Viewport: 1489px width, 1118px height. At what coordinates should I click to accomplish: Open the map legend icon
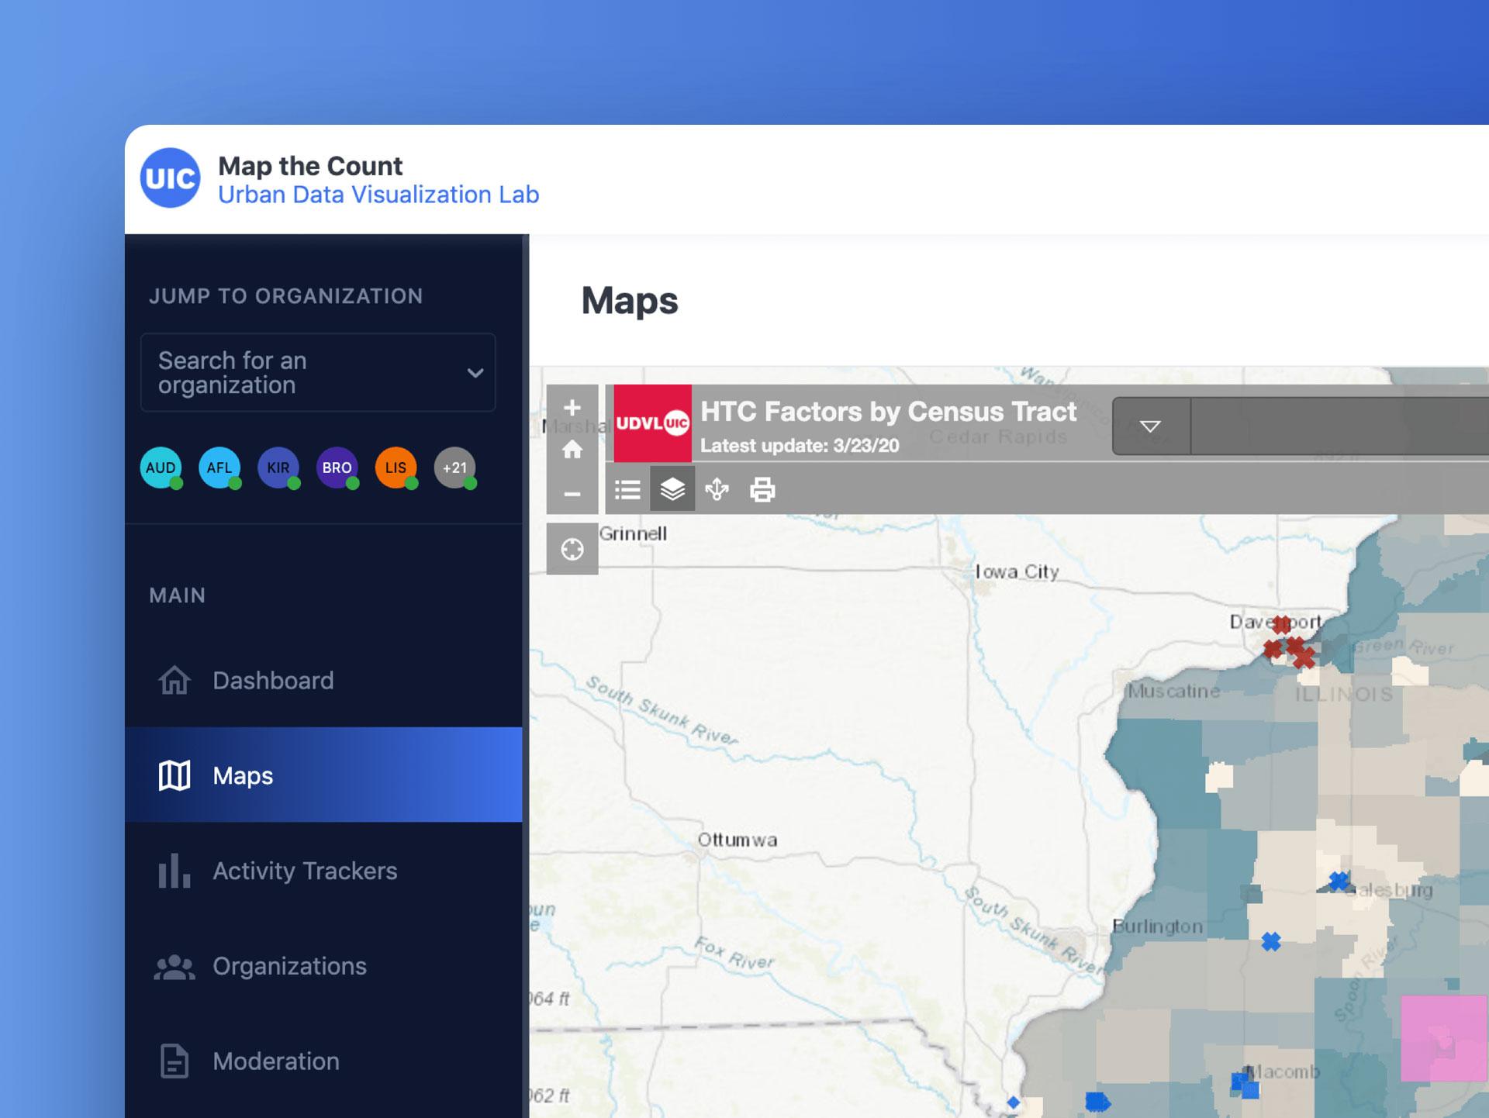pyautogui.click(x=628, y=489)
